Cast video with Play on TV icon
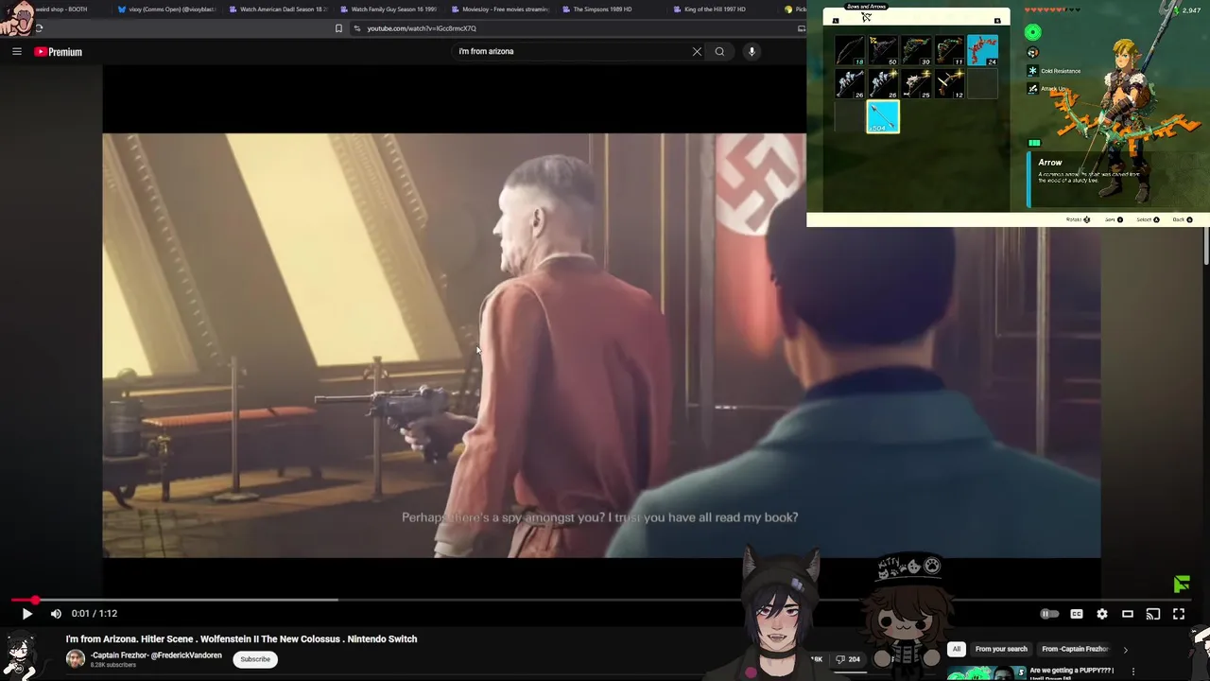The width and height of the screenshot is (1210, 681). point(1153,614)
